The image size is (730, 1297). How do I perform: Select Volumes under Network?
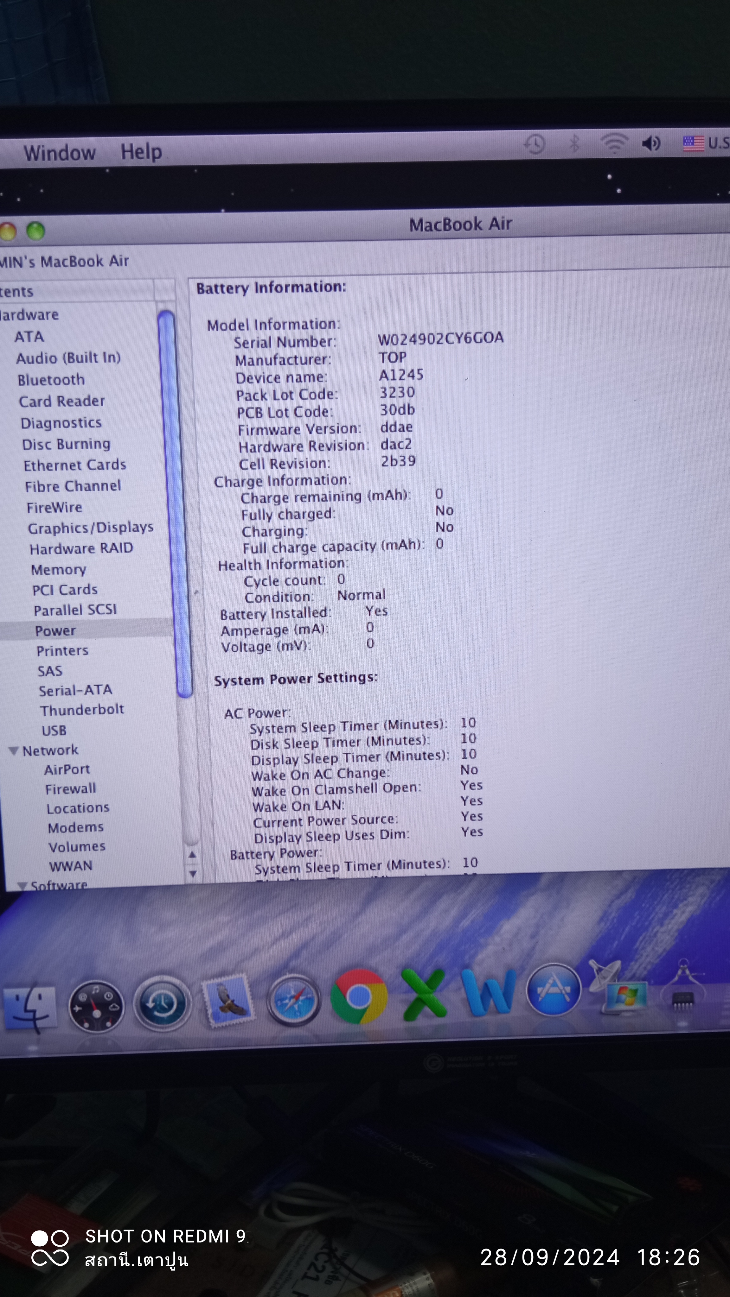pos(77,846)
